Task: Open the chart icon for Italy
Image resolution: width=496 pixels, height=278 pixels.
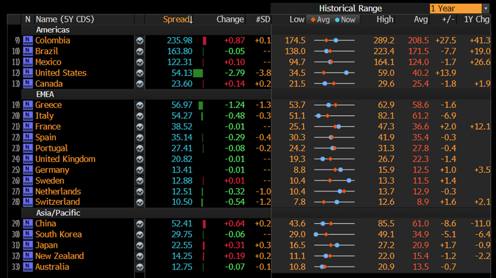Action: (x=140, y=116)
